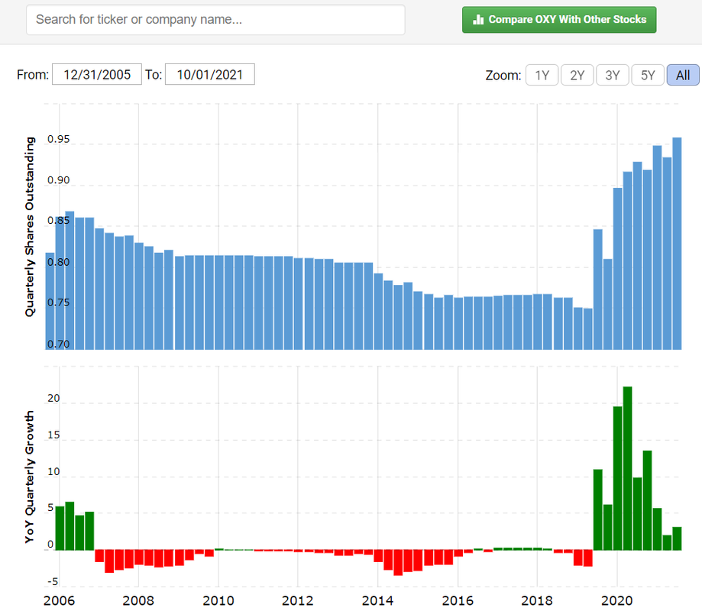702x611 pixels.
Task: Click the bar chart icon on Compare button
Action: (x=478, y=19)
